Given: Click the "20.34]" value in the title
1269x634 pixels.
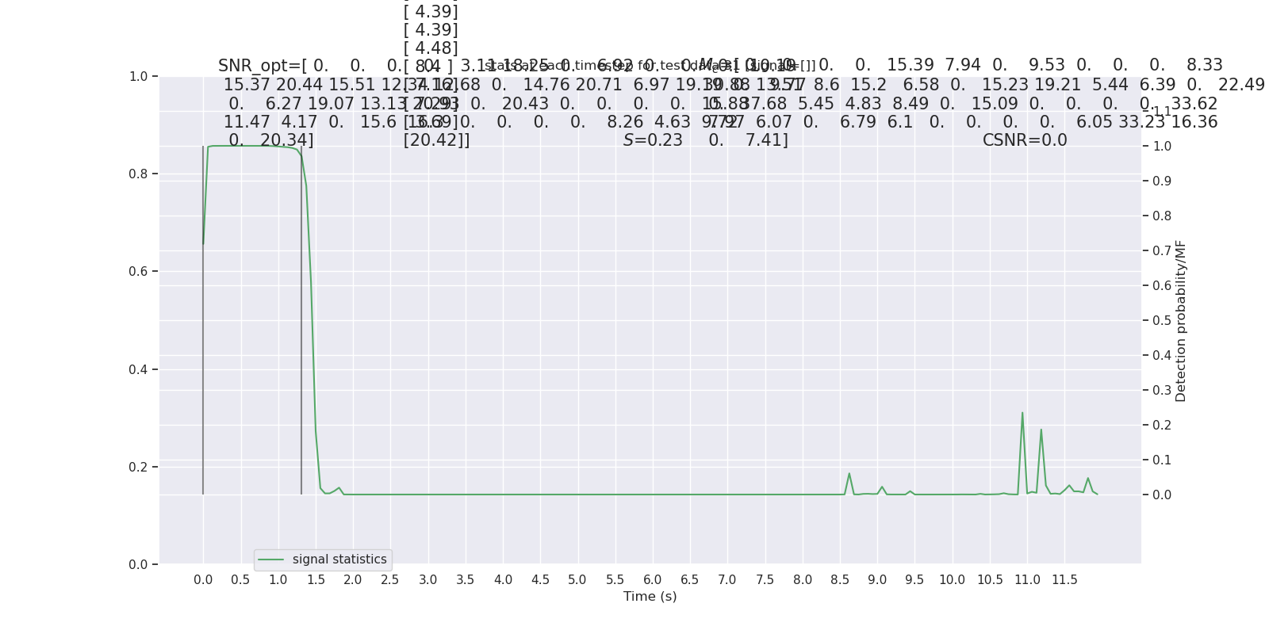Looking at the screenshot, I should tap(287, 140).
